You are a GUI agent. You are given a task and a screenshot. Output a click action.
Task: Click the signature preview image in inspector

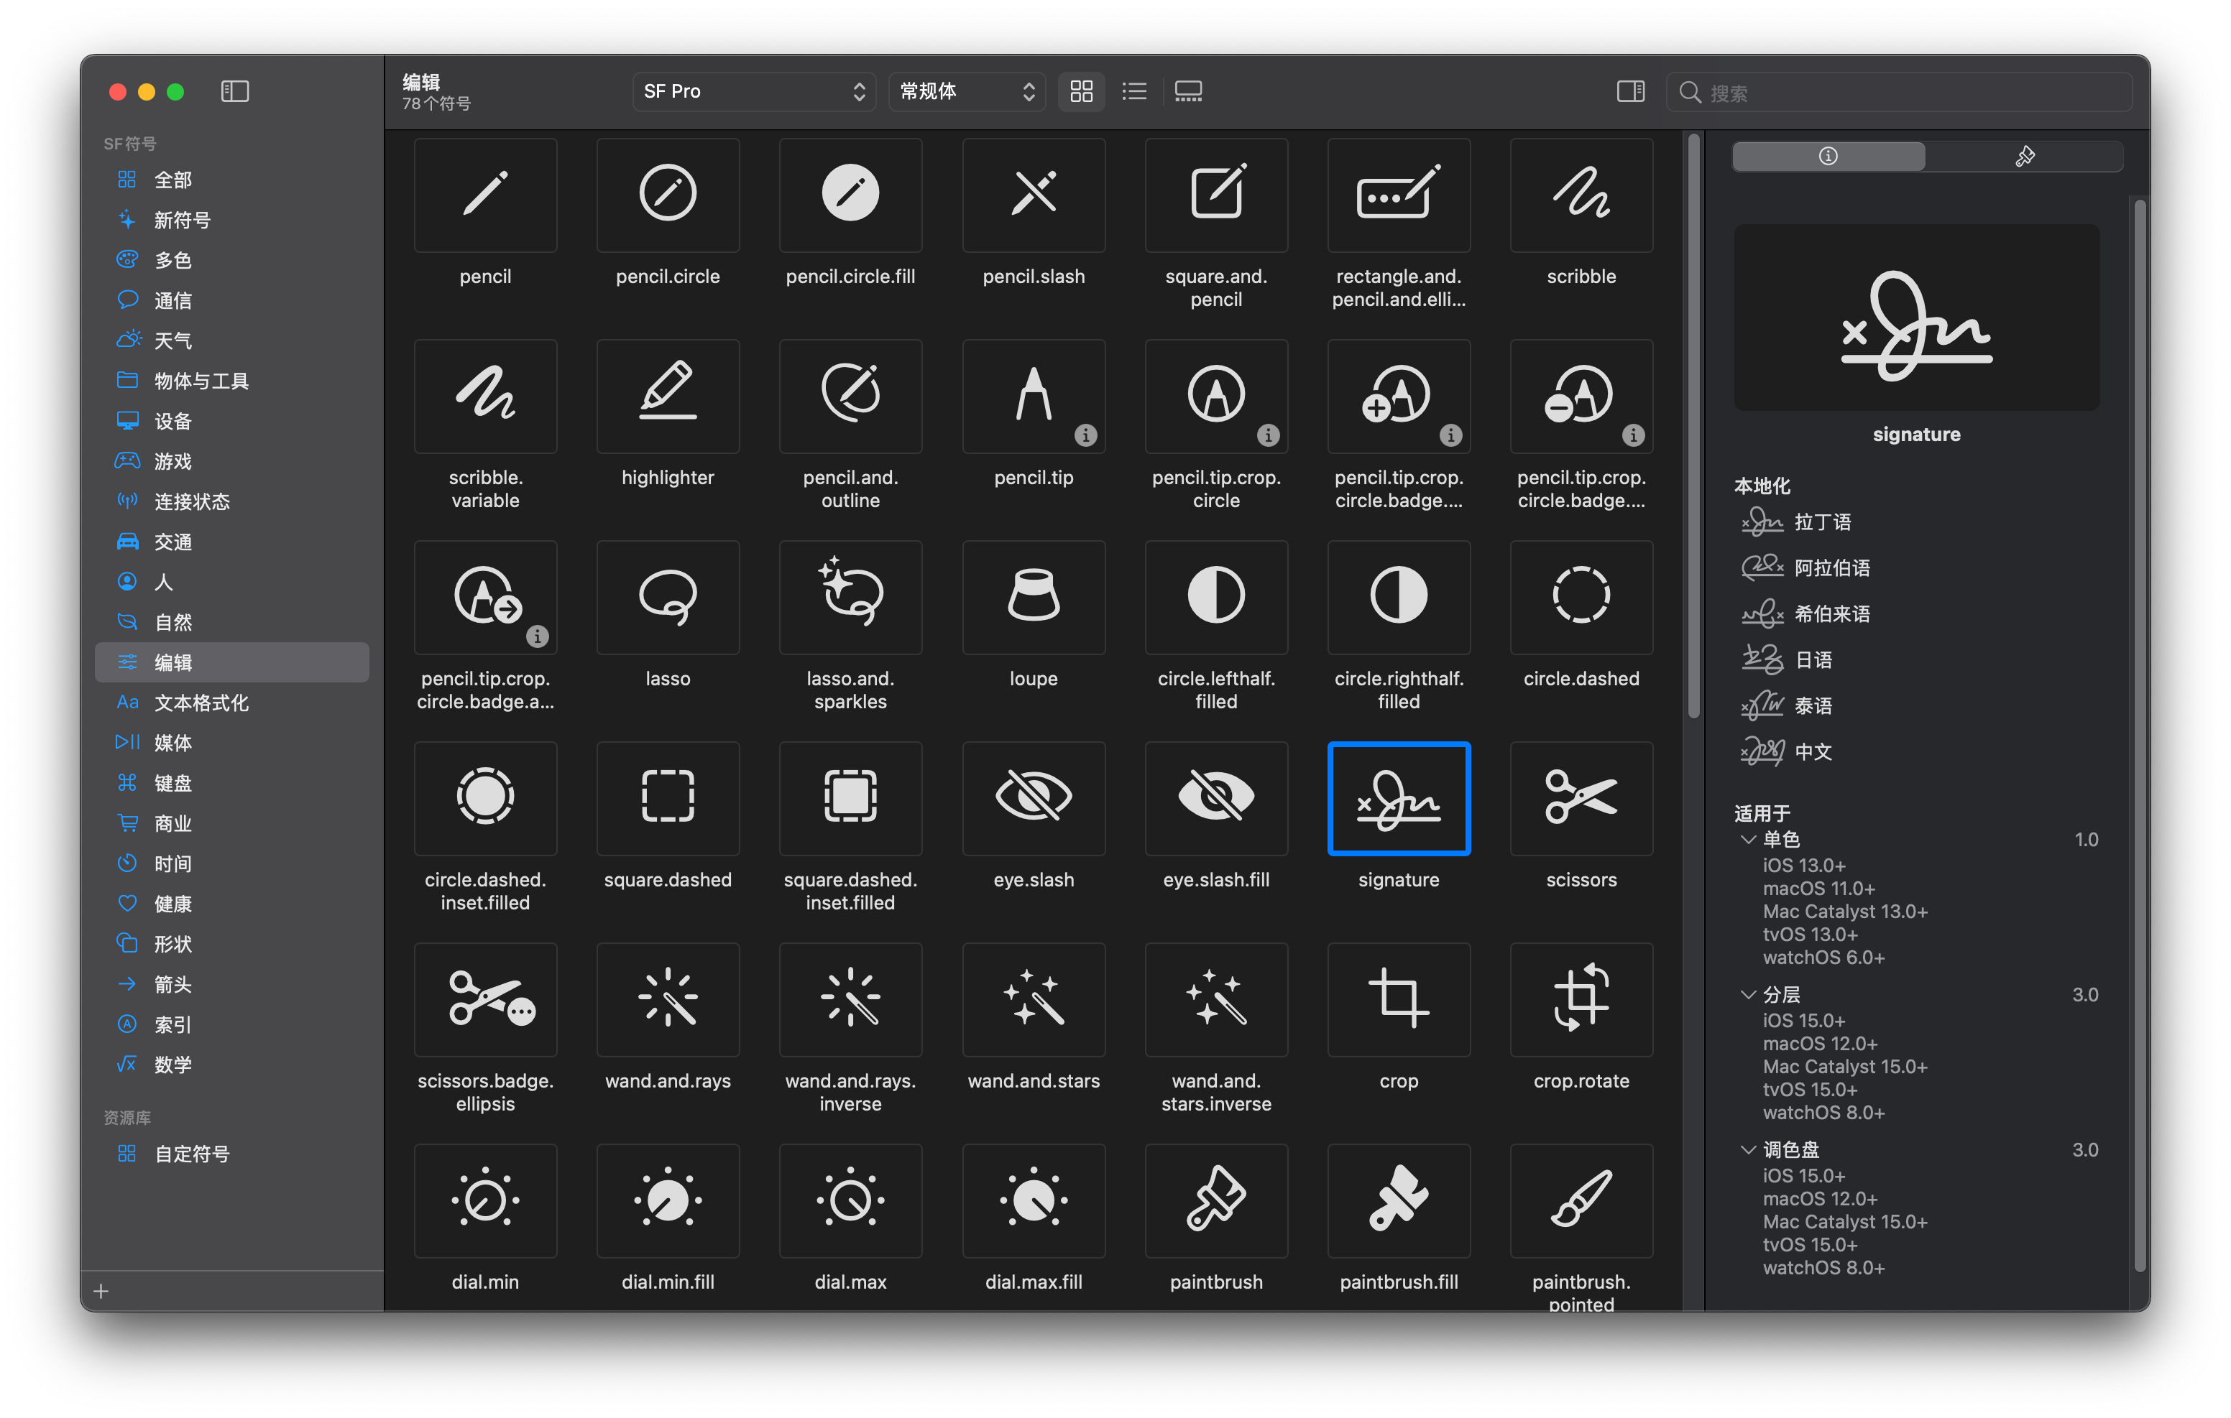pos(1916,317)
